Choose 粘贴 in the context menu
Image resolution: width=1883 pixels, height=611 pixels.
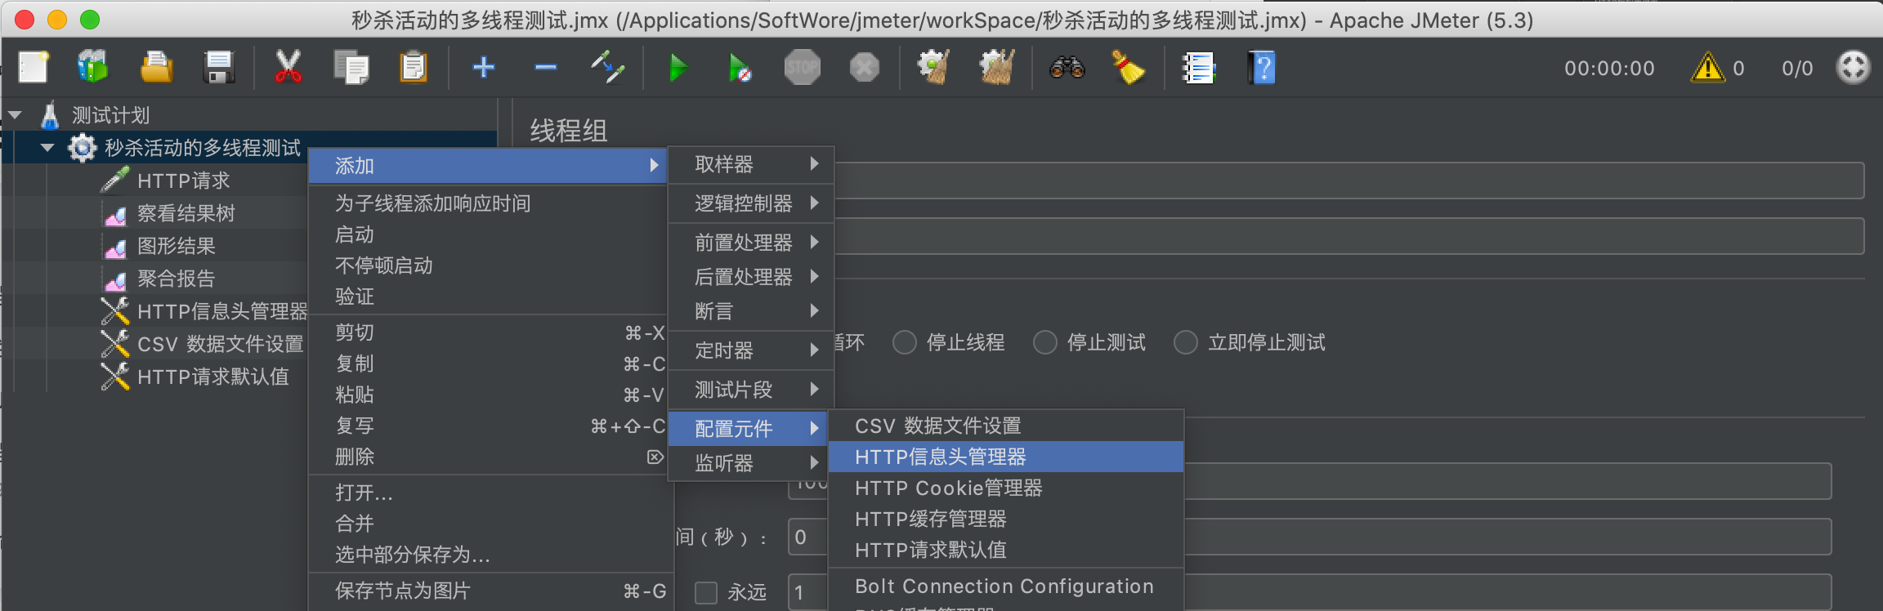click(x=488, y=395)
